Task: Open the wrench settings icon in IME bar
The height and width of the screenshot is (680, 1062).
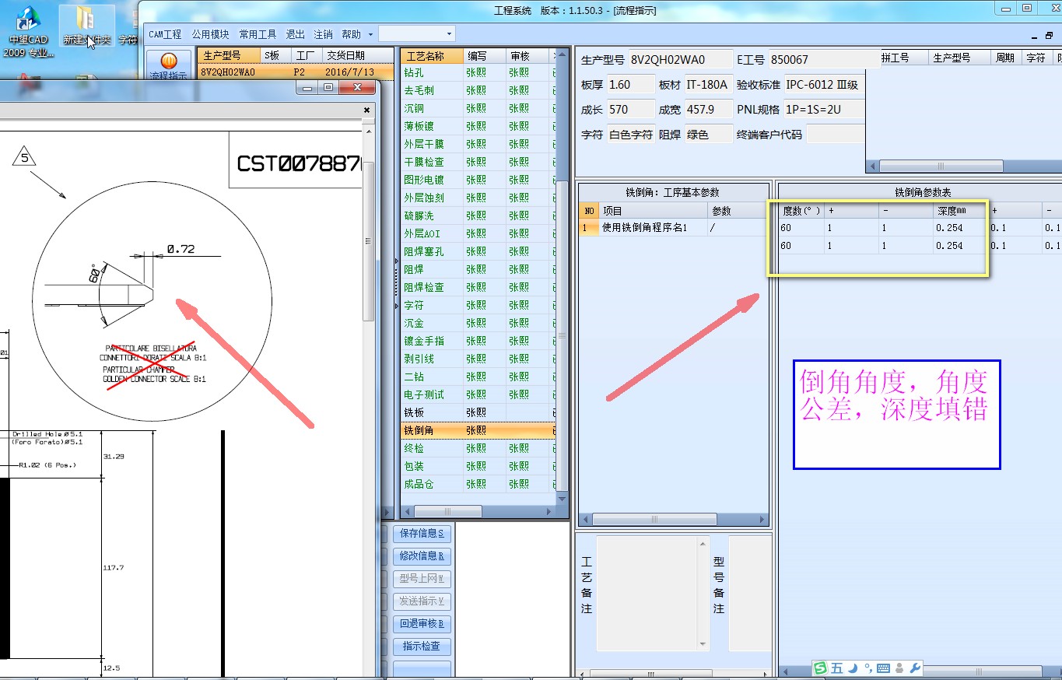Action: pos(915,668)
